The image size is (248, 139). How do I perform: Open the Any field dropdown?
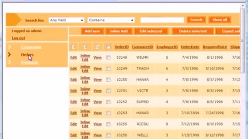[x=66, y=20]
